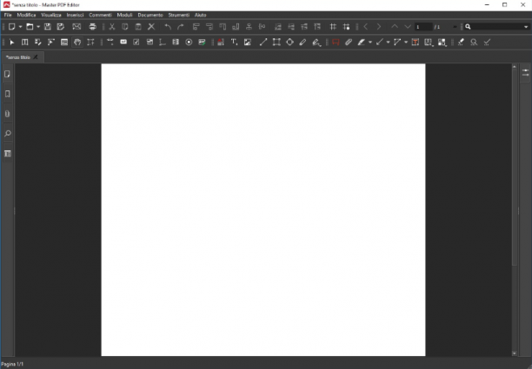Image resolution: width=532 pixels, height=369 pixels.
Task: Insert a checkbox form field tool
Action: pos(136,42)
